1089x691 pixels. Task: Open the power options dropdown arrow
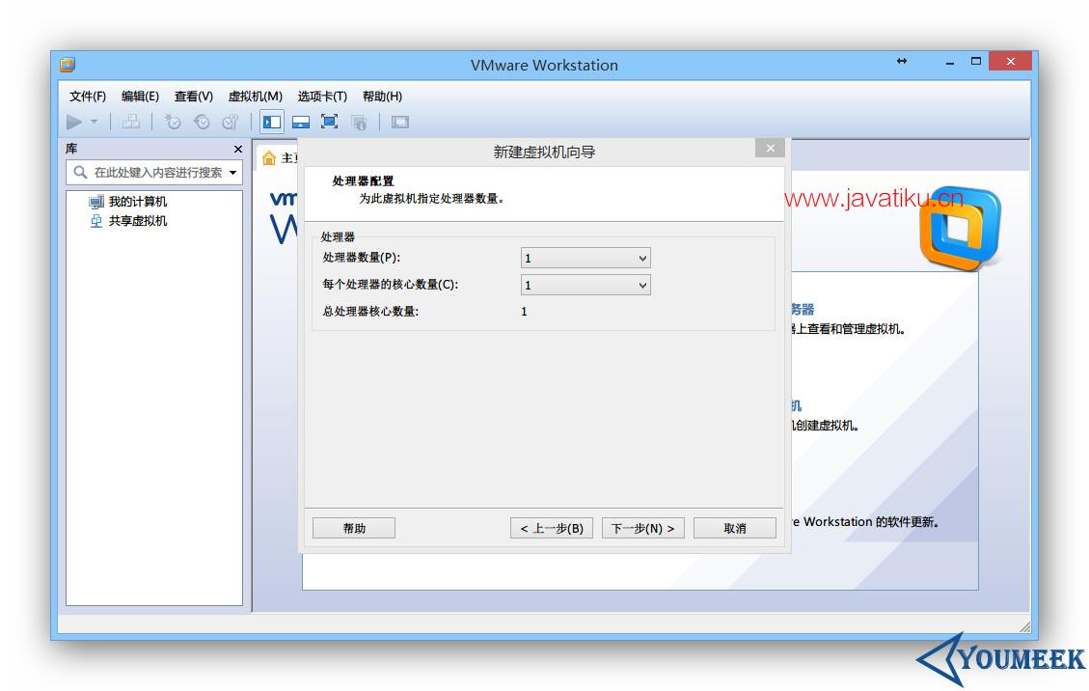(94, 123)
